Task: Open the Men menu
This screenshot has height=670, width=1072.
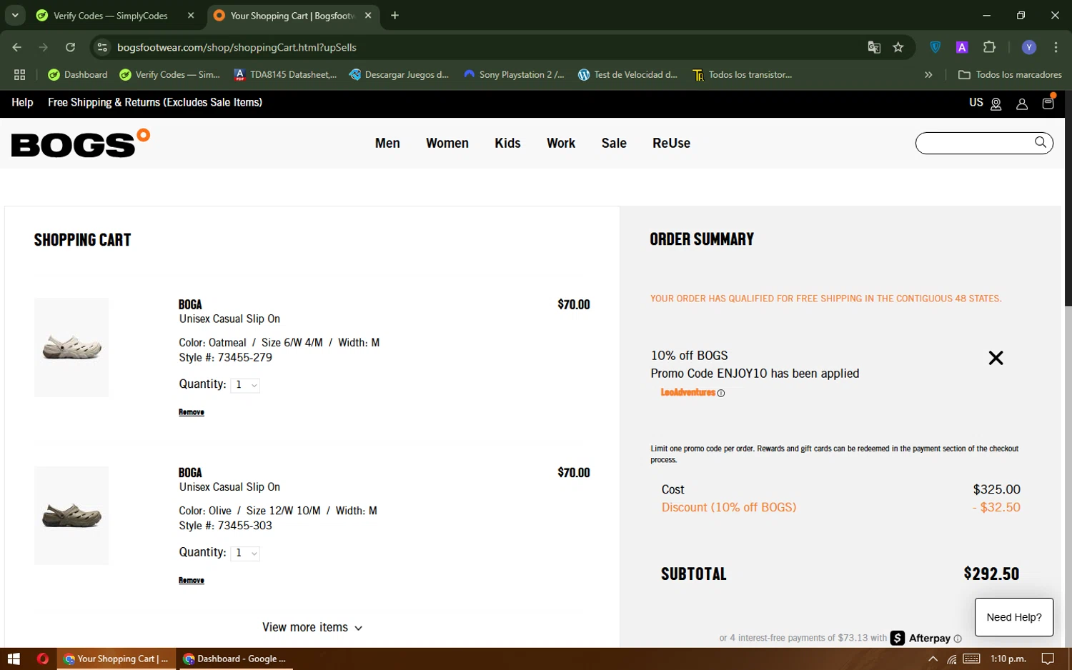Action: point(387,143)
